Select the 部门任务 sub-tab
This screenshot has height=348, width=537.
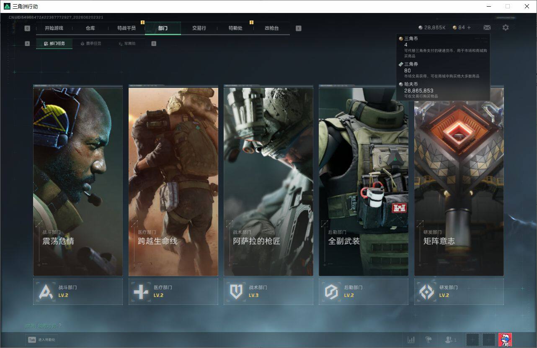(54, 43)
